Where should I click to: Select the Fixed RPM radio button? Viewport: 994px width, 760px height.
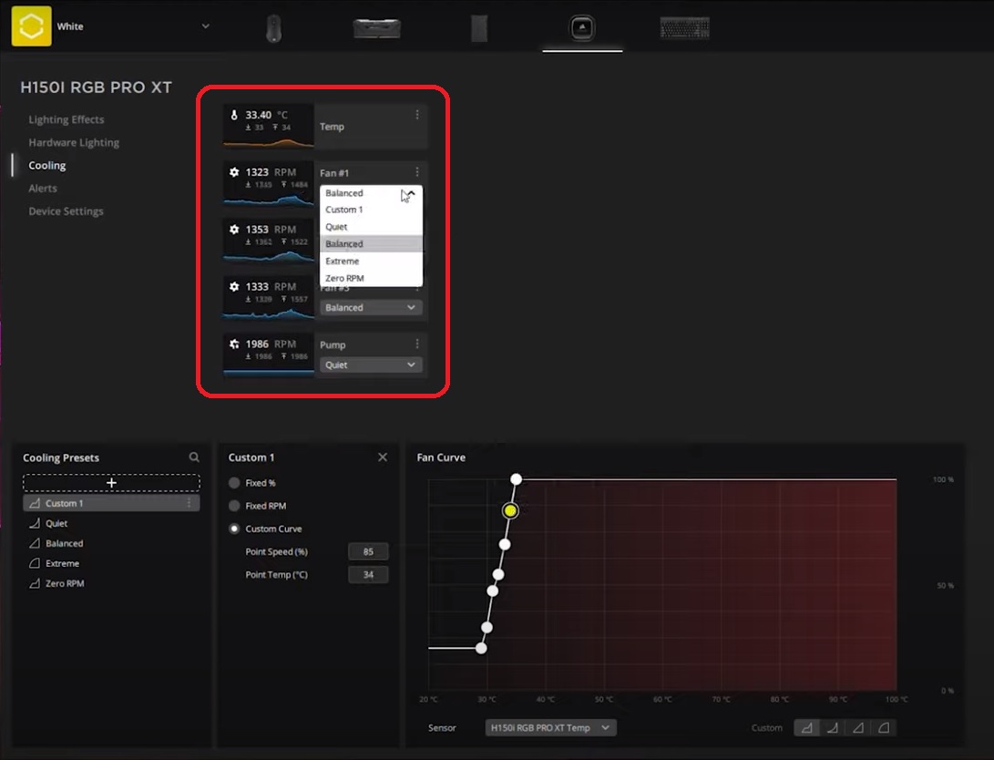click(236, 505)
